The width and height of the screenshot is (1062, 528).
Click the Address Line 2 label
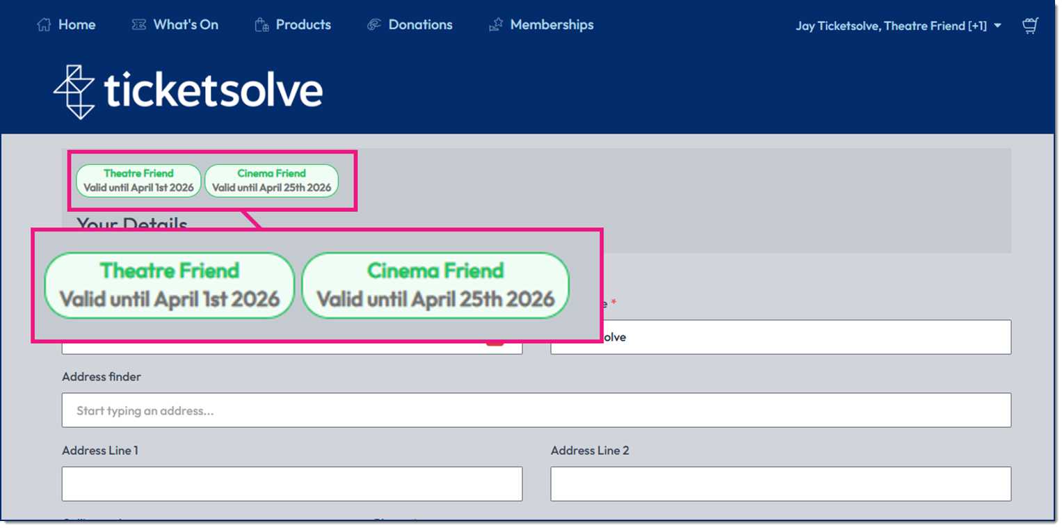pyautogui.click(x=590, y=450)
